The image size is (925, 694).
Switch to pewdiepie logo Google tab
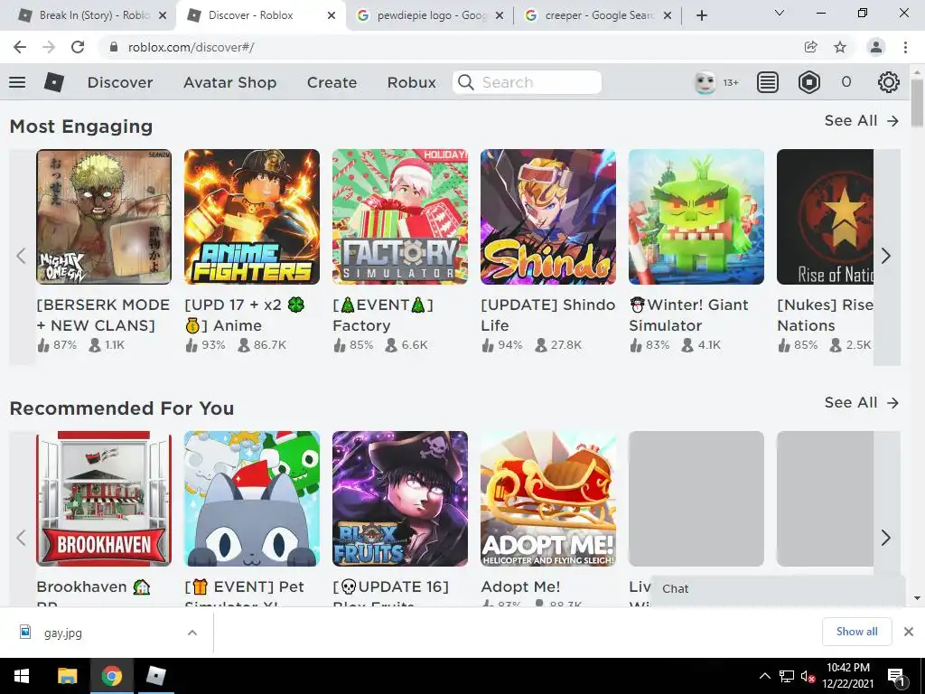point(431,15)
